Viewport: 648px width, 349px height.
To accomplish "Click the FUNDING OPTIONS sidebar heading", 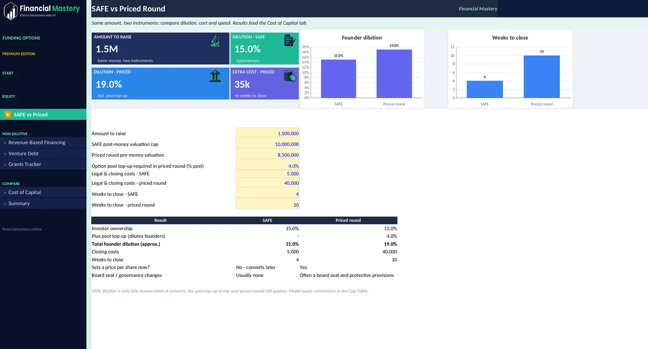I will coord(21,38).
